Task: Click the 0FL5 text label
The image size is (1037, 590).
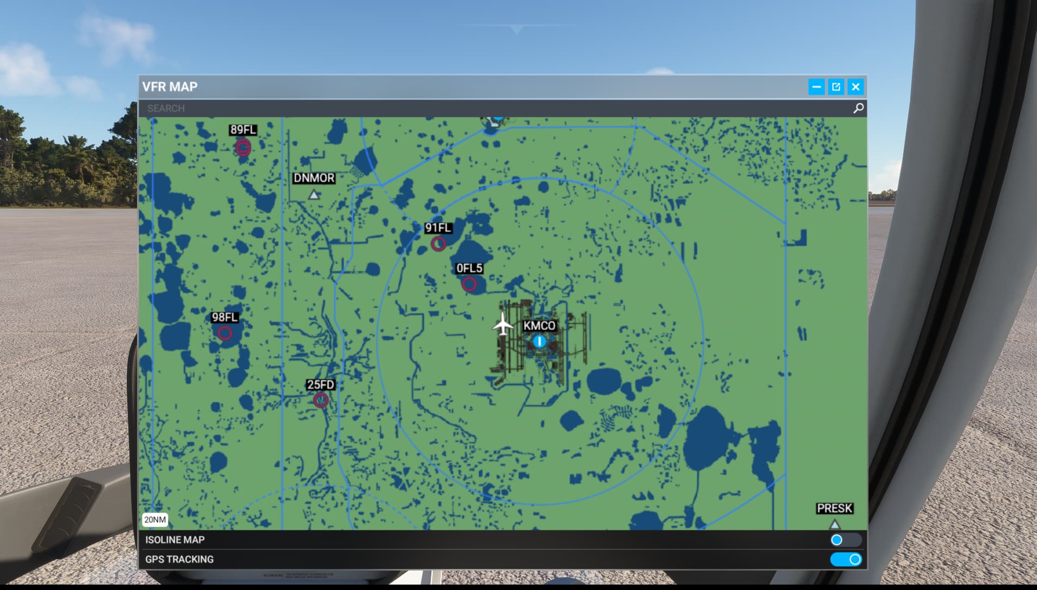Action: [x=469, y=268]
